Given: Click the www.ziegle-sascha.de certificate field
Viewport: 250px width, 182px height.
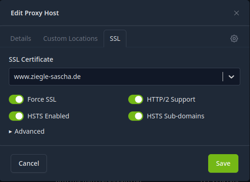Looking at the screenshot, I should pyautogui.click(x=125, y=77).
